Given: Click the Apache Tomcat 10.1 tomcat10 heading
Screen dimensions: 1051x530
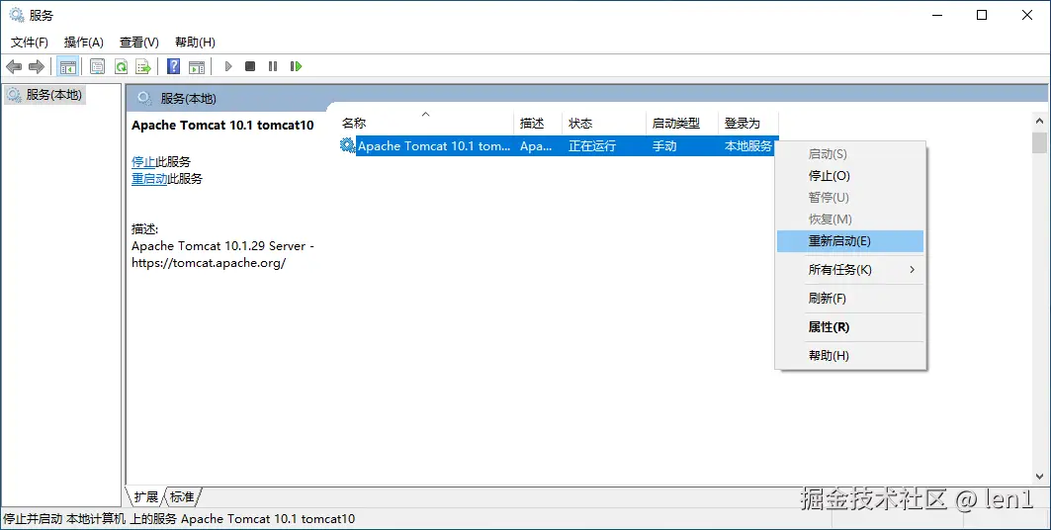Looking at the screenshot, I should click(222, 126).
